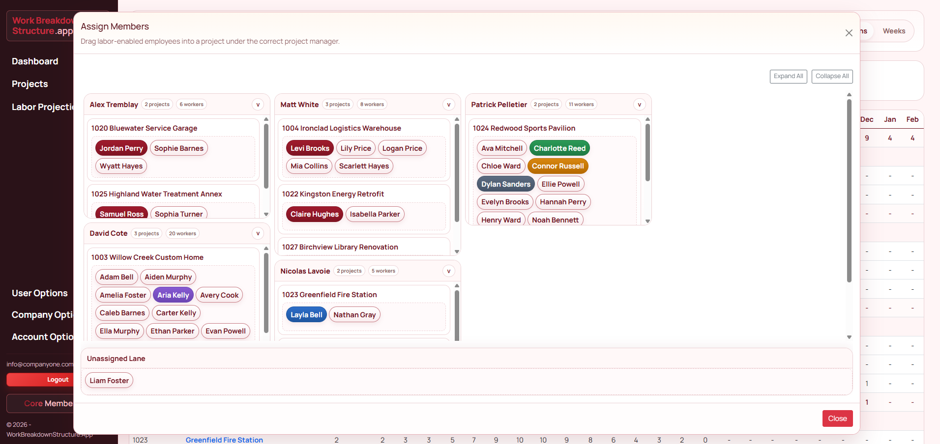Open the Projects sidebar menu item
The height and width of the screenshot is (444, 940).
pos(30,84)
